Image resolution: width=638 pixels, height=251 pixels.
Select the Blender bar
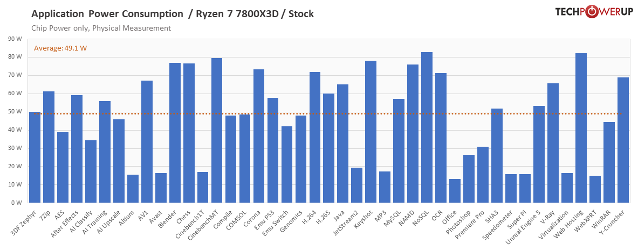click(175, 133)
